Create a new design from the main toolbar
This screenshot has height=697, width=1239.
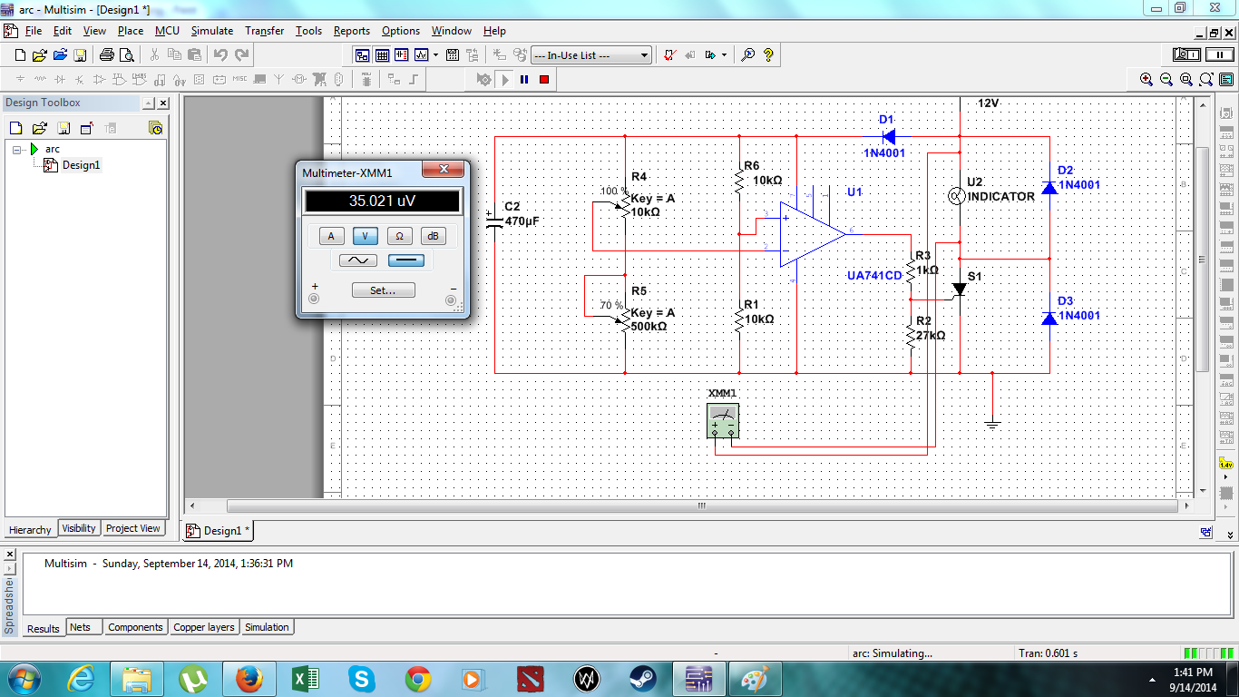pos(20,54)
